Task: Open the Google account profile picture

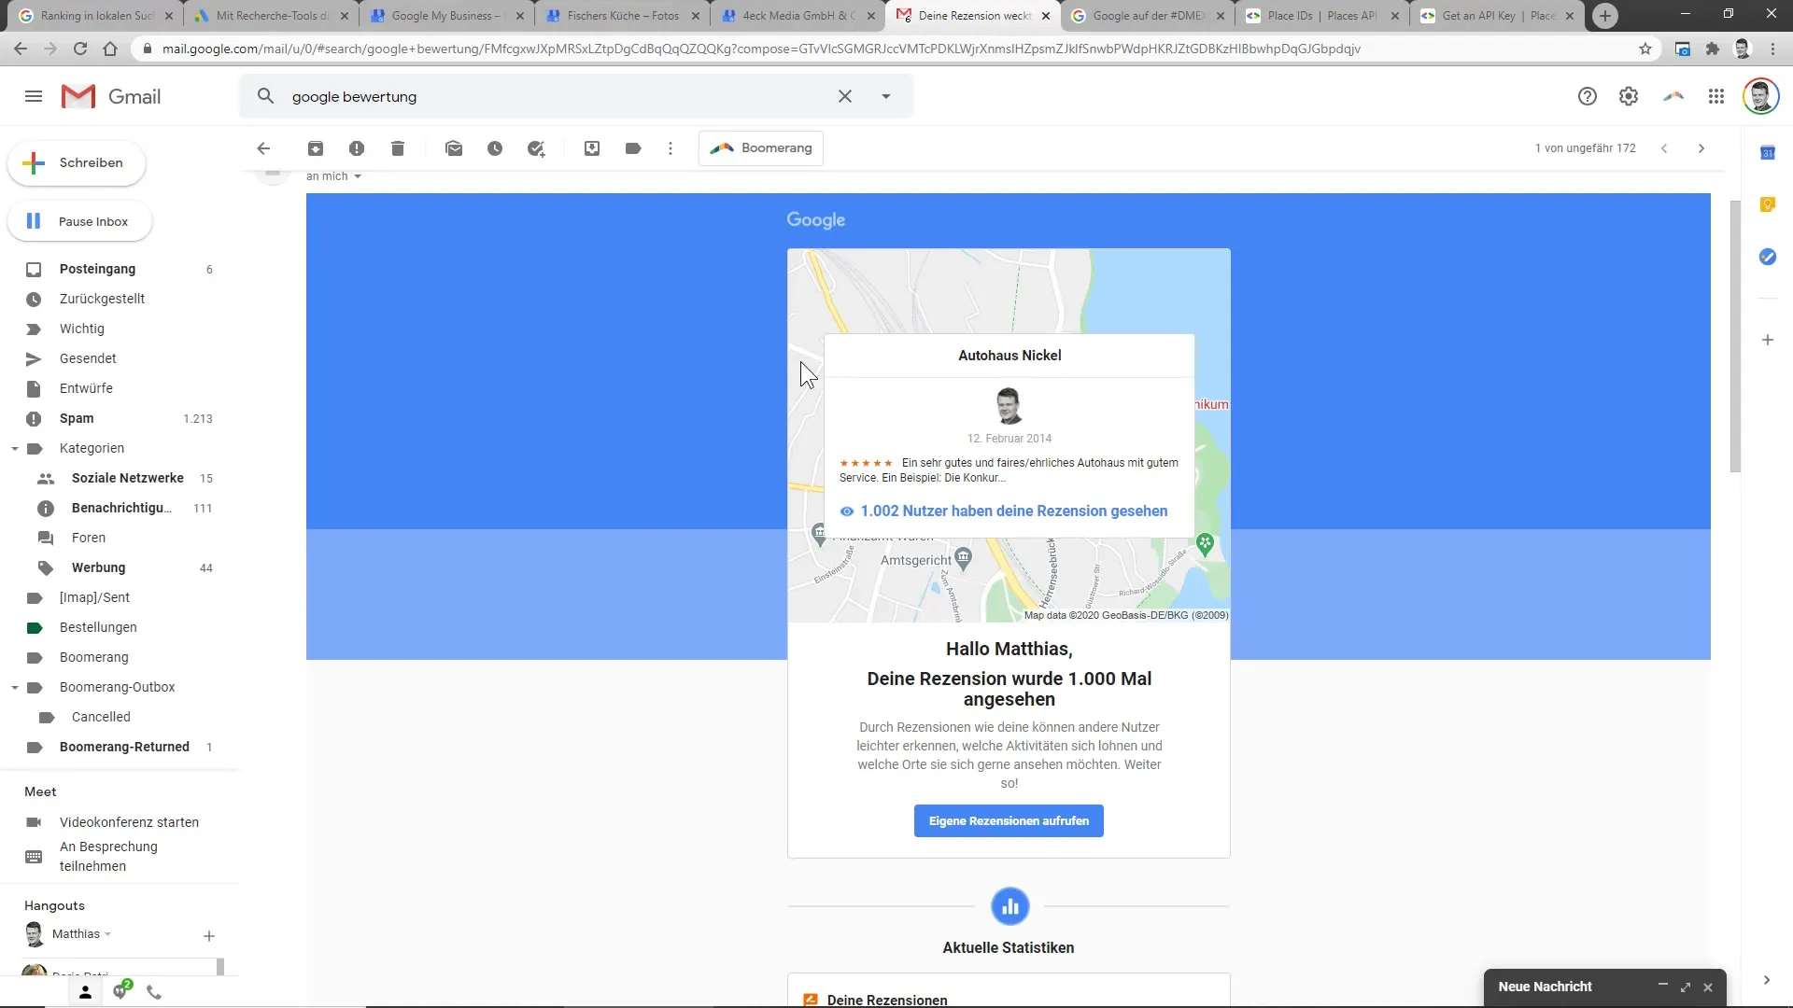Action: [x=1761, y=96]
